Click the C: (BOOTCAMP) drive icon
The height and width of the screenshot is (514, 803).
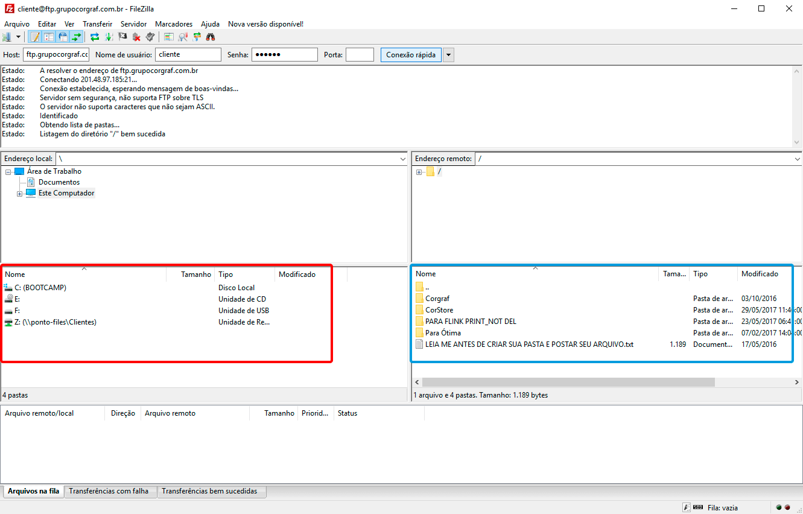[8, 288]
